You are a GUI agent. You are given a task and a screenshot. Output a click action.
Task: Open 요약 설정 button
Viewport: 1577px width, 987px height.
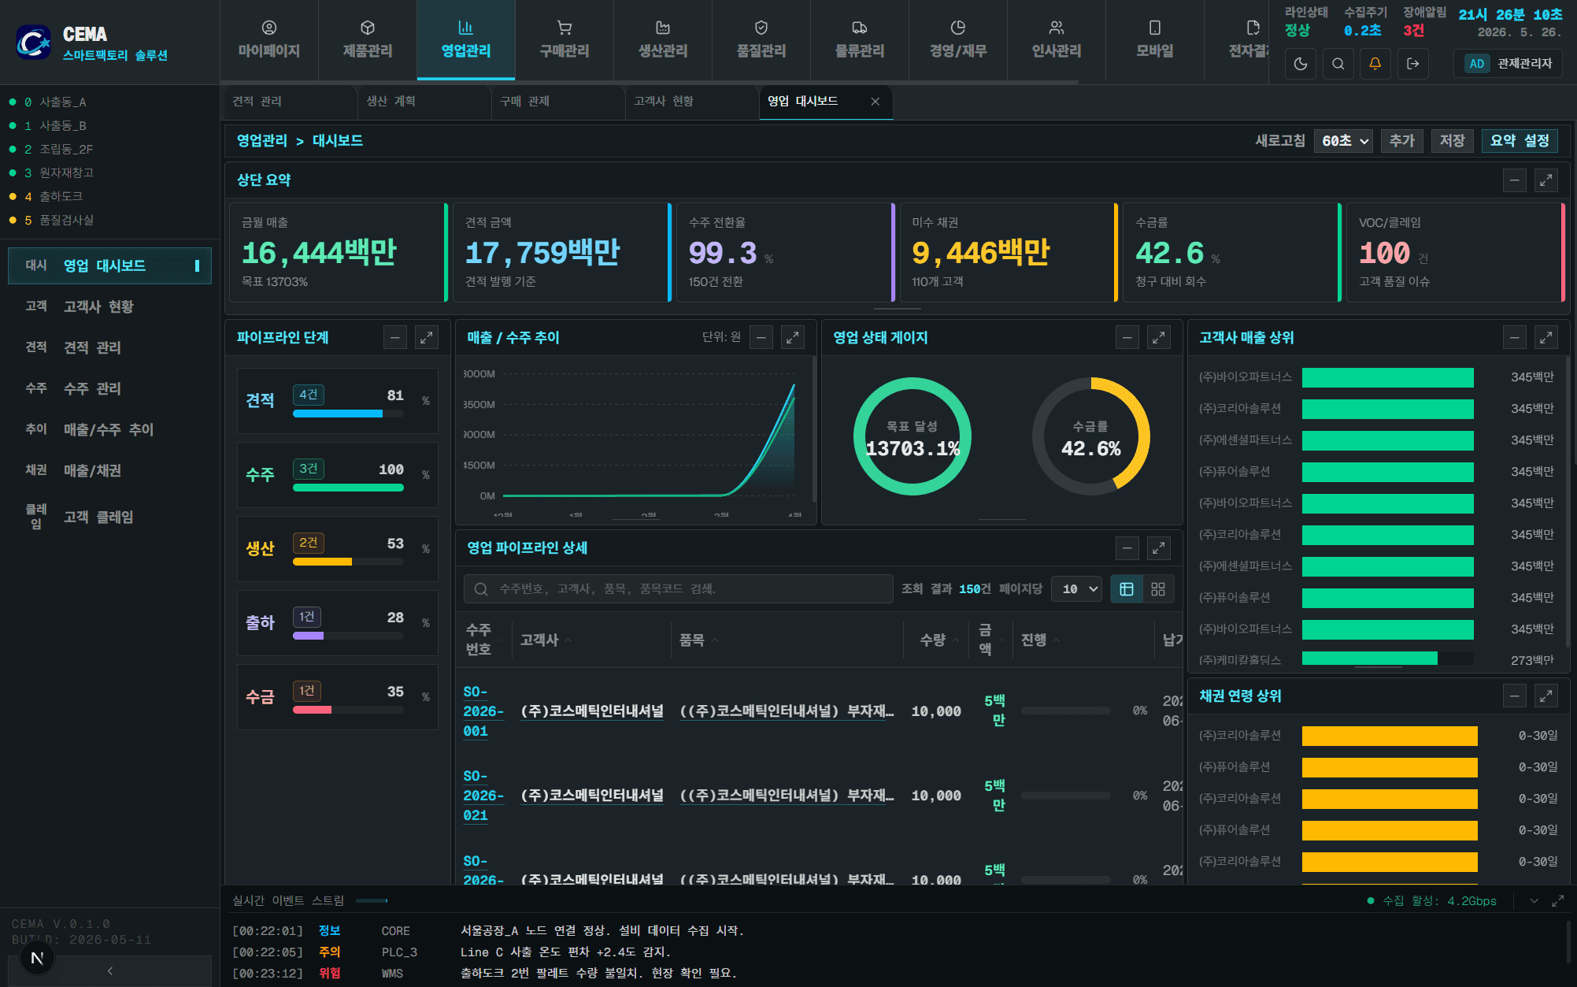point(1520,141)
